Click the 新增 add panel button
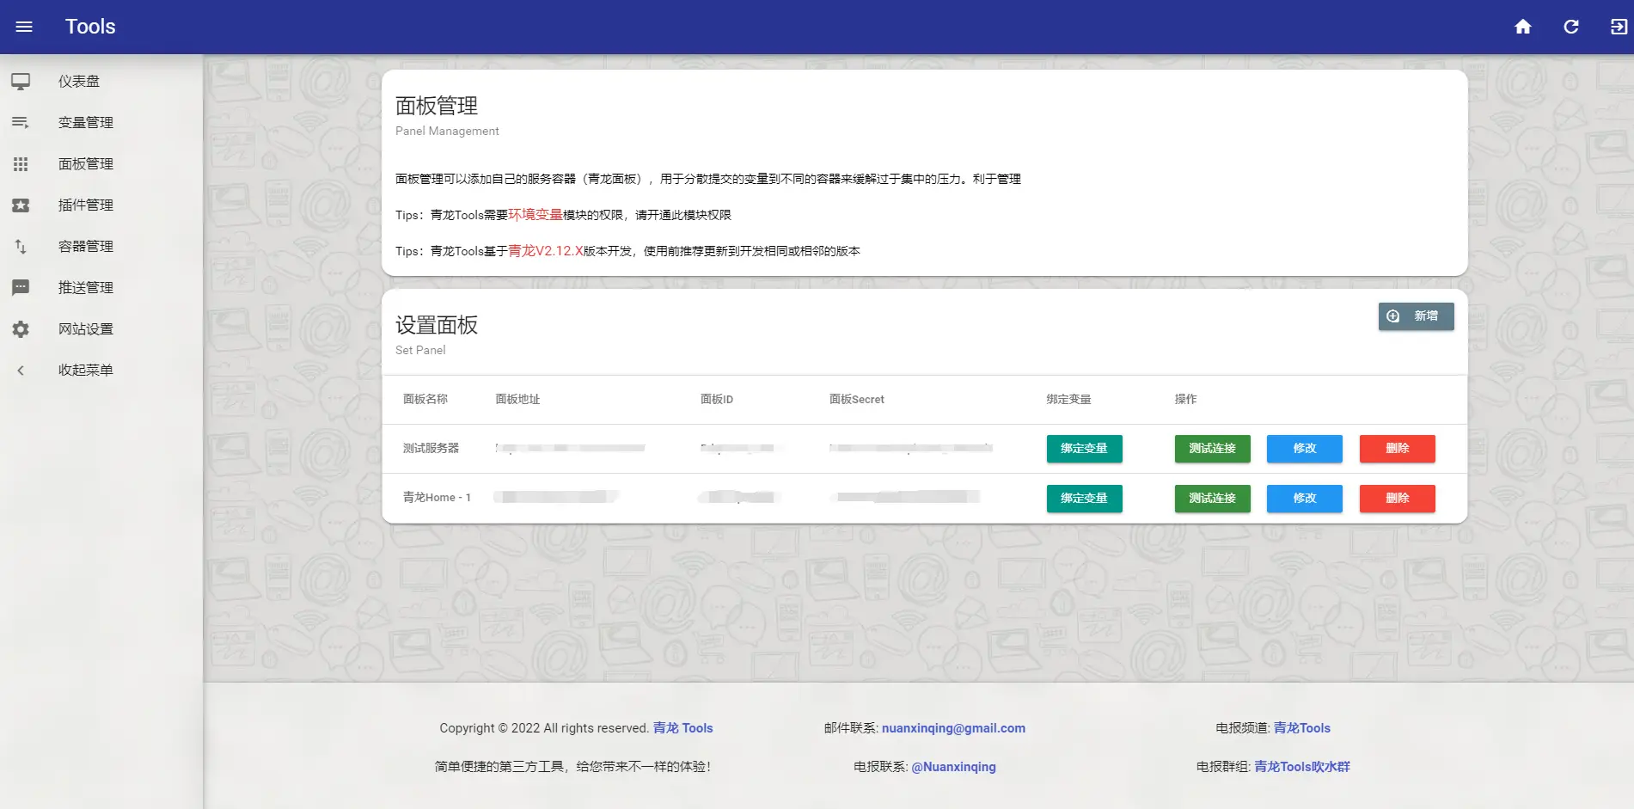 (1416, 316)
